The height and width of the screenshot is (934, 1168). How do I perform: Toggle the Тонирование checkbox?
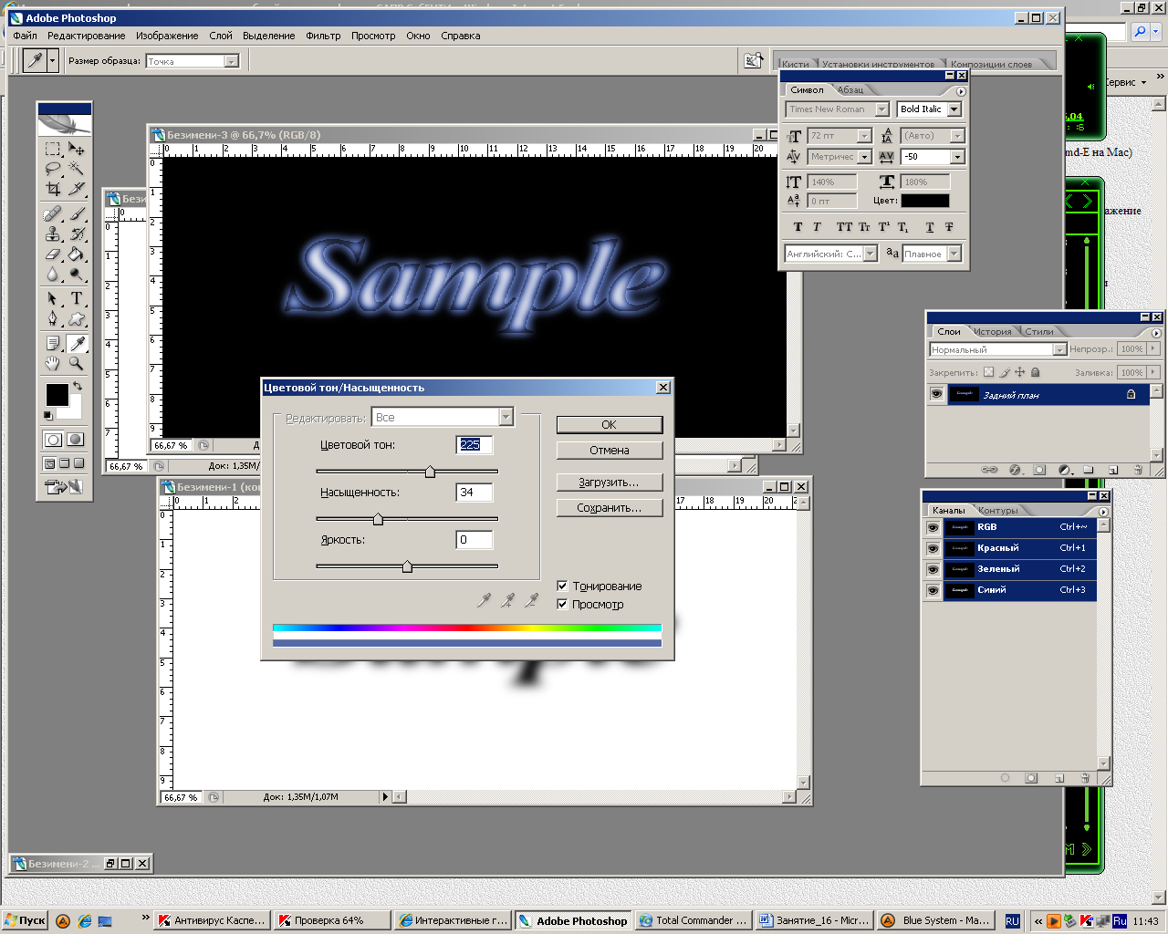click(562, 586)
